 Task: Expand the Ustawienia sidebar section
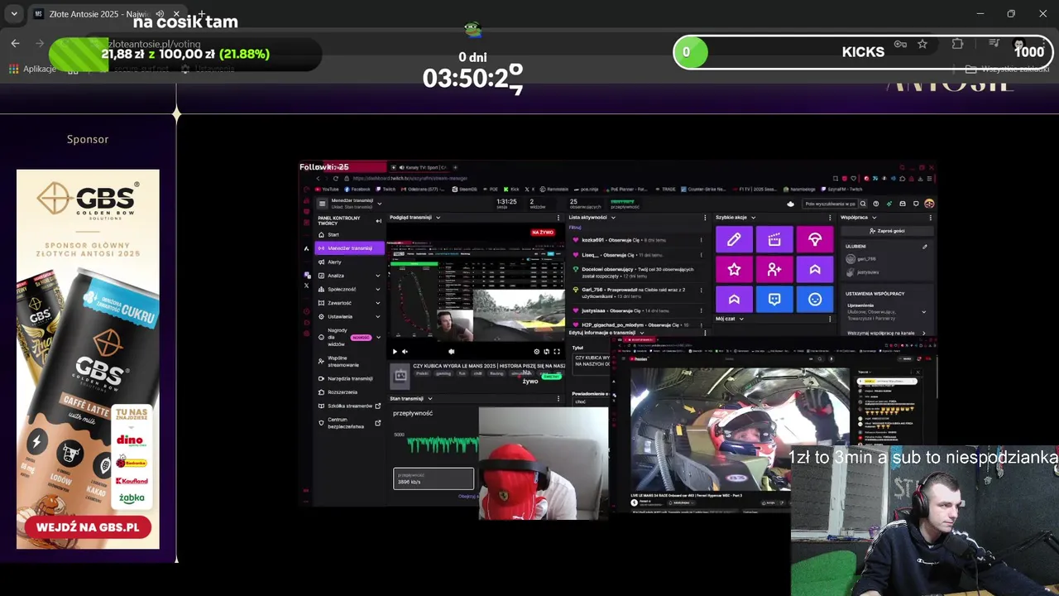pos(378,317)
